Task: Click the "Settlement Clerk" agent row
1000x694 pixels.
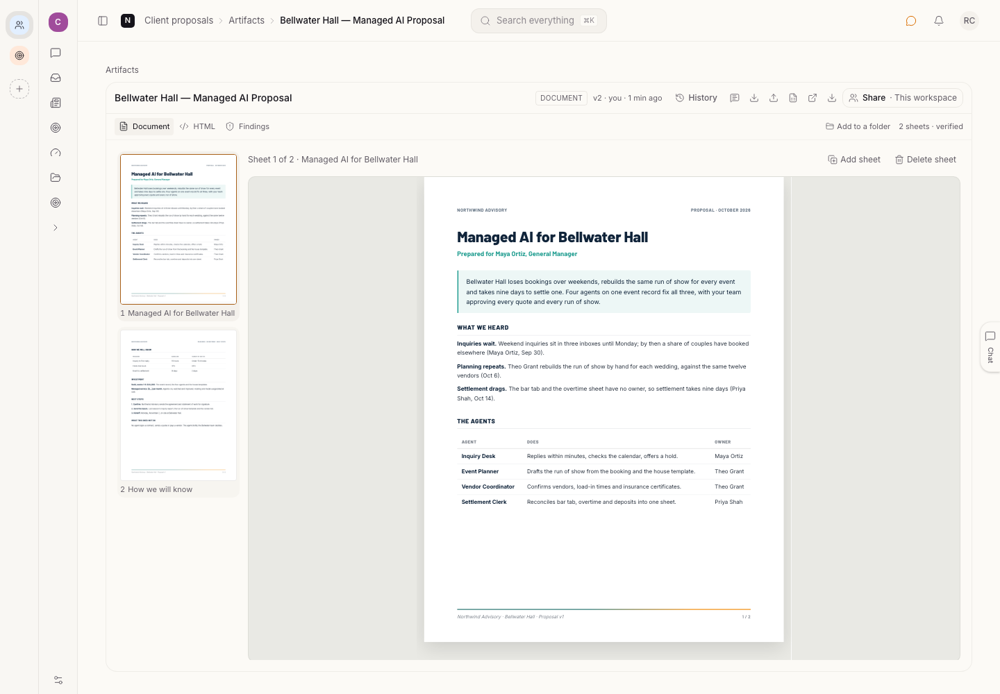Action: point(603,502)
